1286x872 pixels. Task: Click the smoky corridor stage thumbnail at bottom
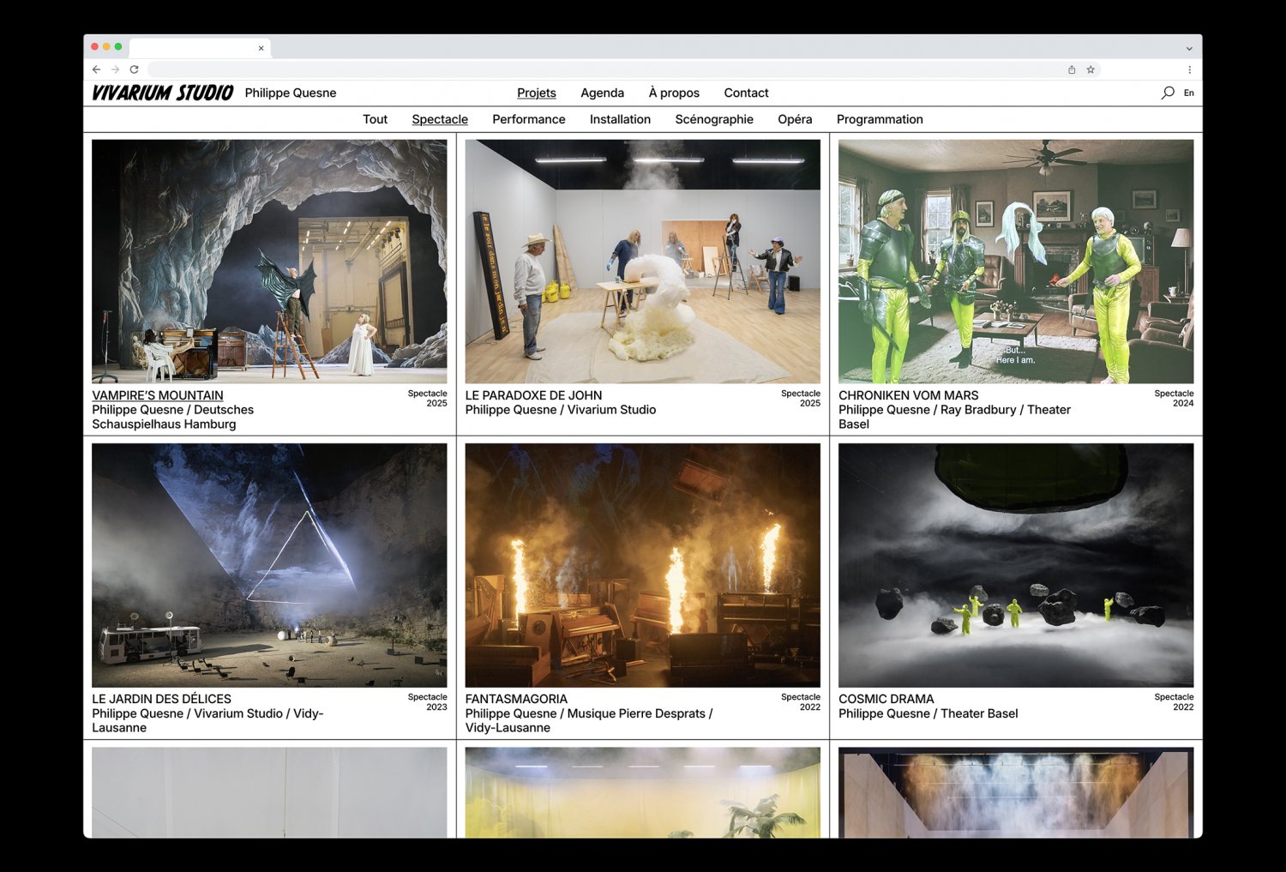[x=1016, y=792]
